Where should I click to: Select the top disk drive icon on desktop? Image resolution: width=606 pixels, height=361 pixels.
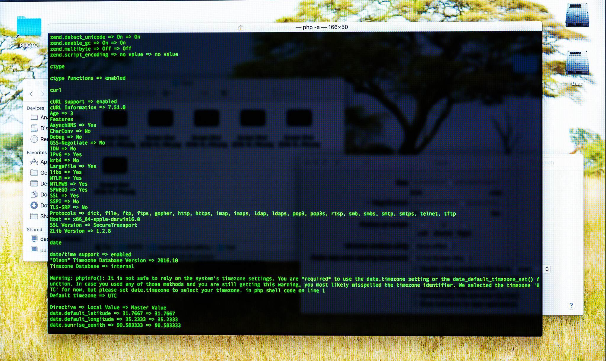click(577, 15)
